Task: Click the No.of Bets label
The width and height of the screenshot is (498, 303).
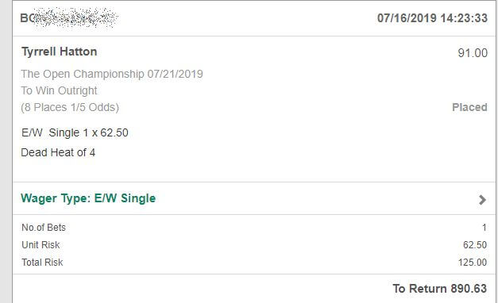Action: (44, 228)
